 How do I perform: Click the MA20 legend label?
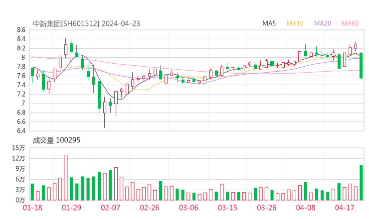tap(323, 23)
